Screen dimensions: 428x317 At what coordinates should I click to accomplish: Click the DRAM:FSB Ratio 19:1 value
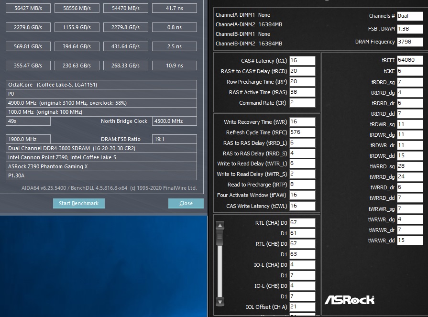coord(175,139)
